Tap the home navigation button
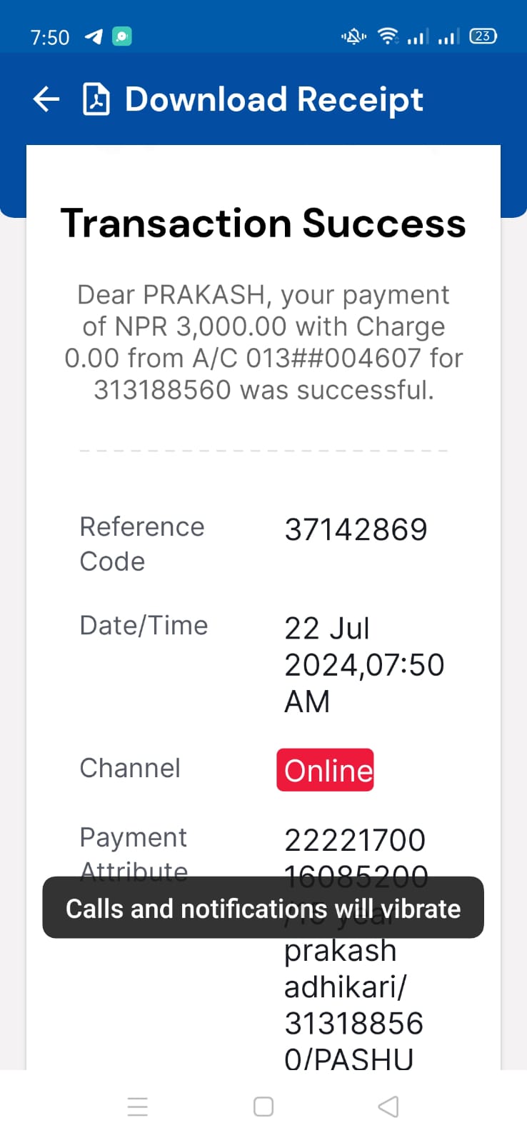The height and width of the screenshot is (1143, 527). click(263, 1107)
